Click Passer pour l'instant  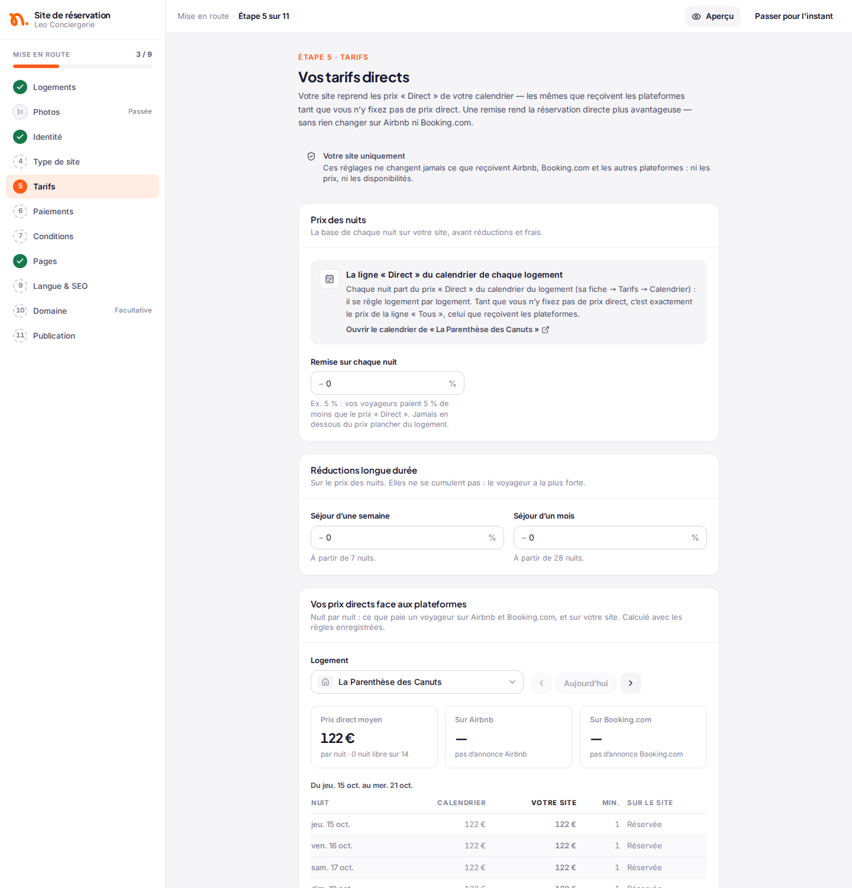pyautogui.click(x=793, y=17)
